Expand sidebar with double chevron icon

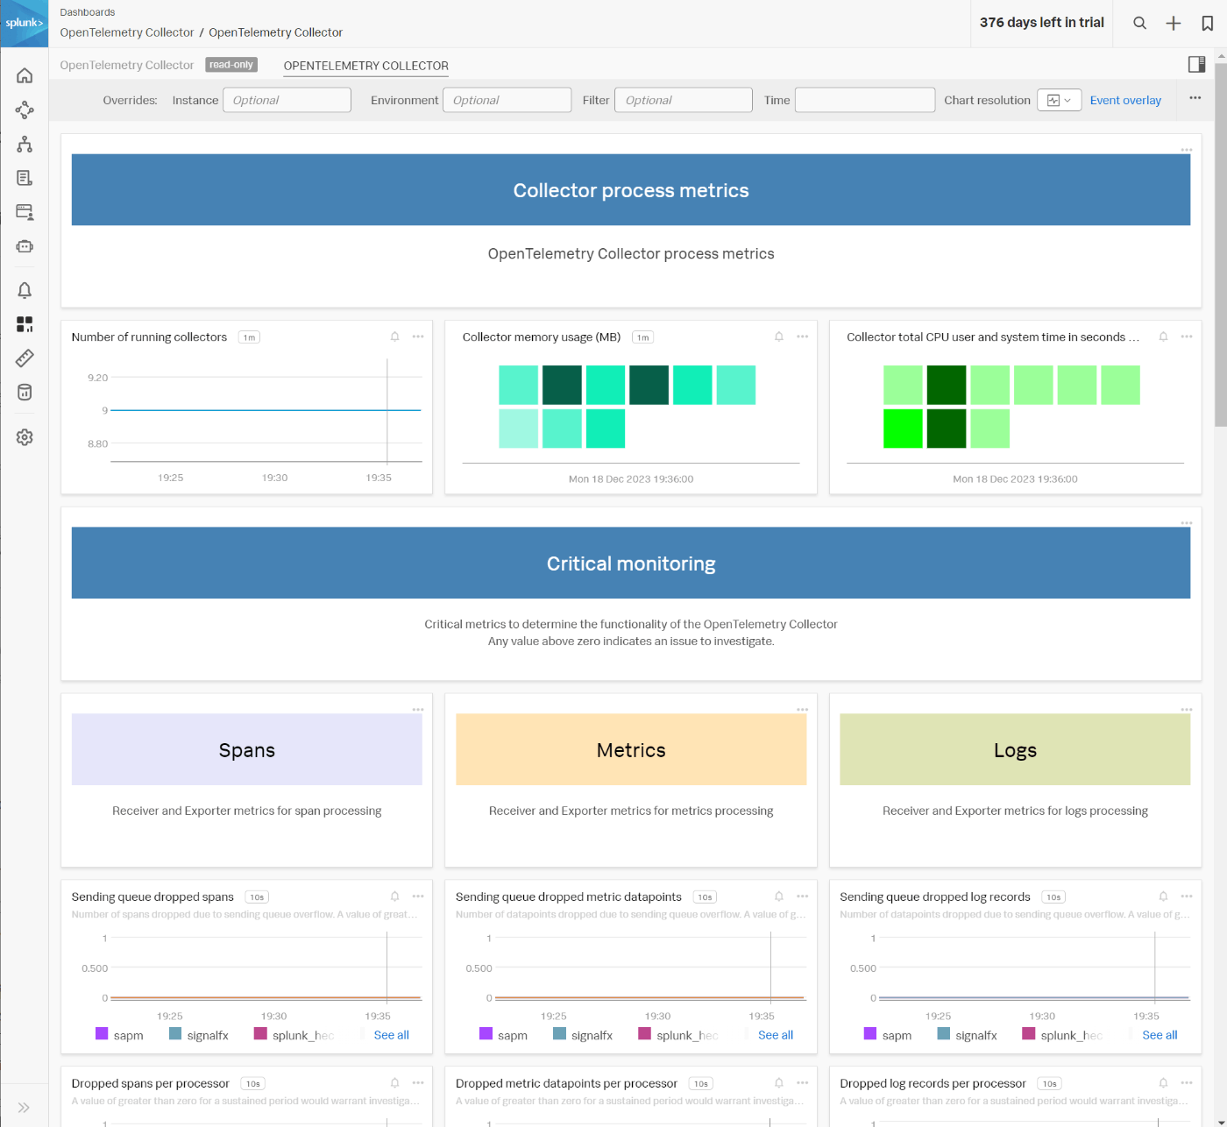point(24,1108)
